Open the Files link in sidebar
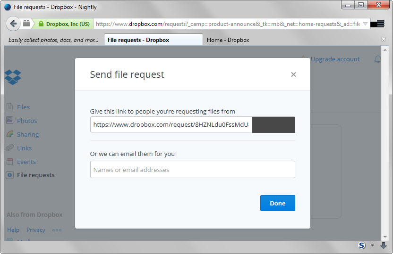393x254 pixels. point(23,107)
